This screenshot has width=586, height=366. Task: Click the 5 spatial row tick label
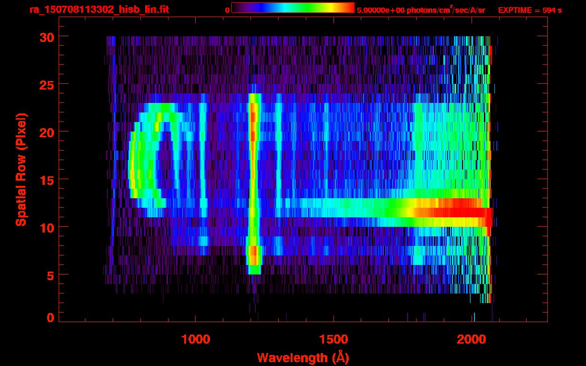[x=50, y=275]
